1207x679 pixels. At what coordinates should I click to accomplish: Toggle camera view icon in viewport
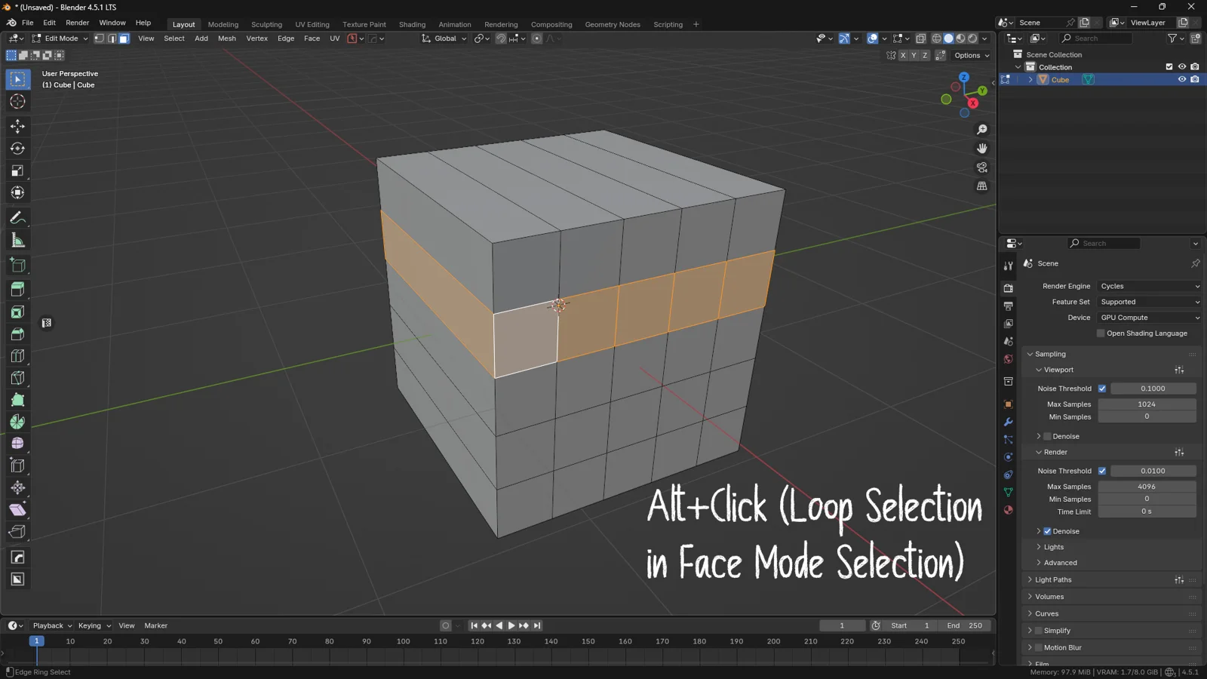coord(981,167)
